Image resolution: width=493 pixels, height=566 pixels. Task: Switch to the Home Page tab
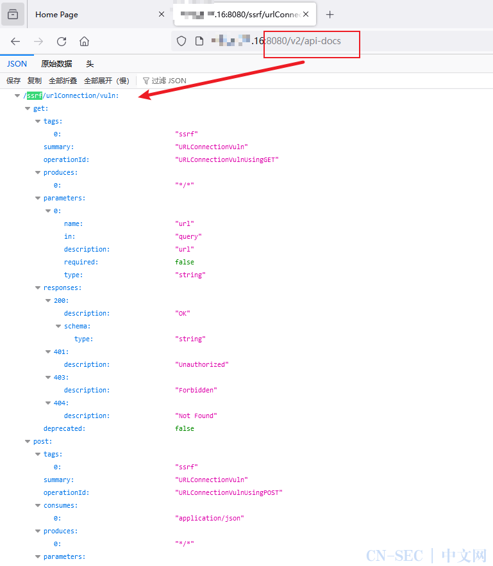[97, 15]
